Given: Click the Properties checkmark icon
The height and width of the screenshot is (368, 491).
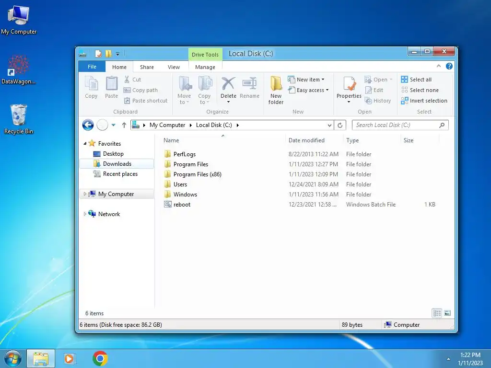Looking at the screenshot, I should [x=349, y=84].
